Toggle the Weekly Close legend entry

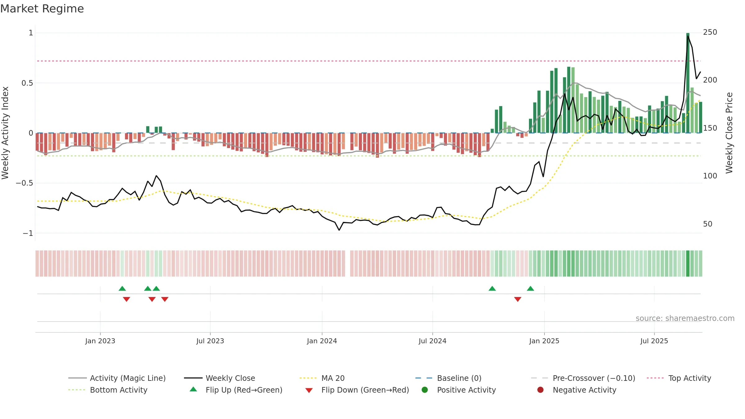(x=219, y=378)
